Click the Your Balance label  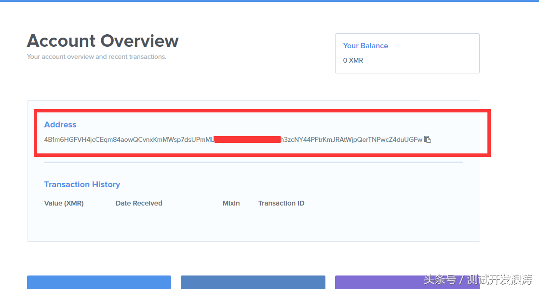pos(365,46)
